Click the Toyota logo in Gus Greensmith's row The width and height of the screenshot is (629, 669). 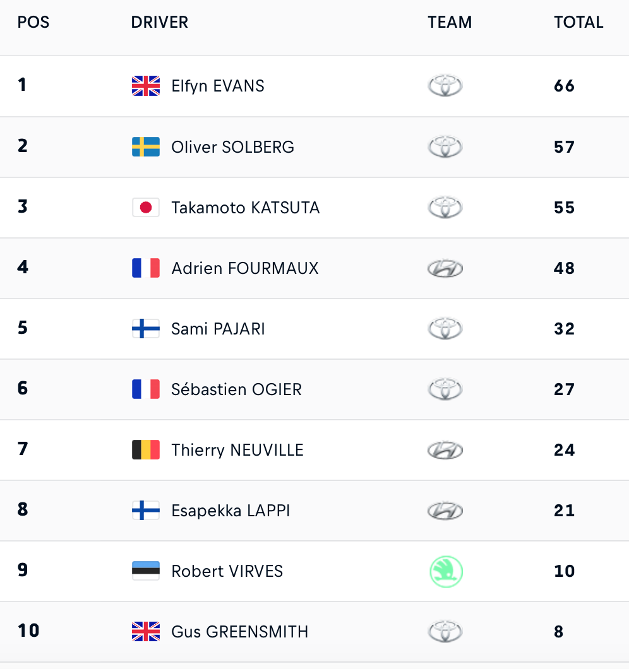pos(445,632)
